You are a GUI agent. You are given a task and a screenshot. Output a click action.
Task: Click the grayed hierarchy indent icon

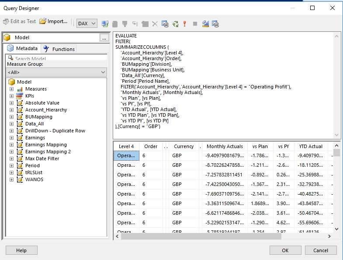pyautogui.click(x=135, y=24)
